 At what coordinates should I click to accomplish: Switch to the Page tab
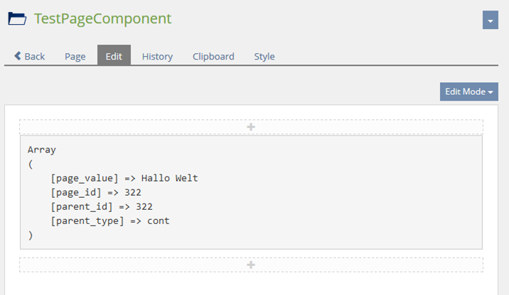coord(75,57)
